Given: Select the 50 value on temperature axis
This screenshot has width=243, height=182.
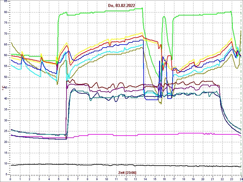Looking at the screenshot, I should [x=5, y=77].
